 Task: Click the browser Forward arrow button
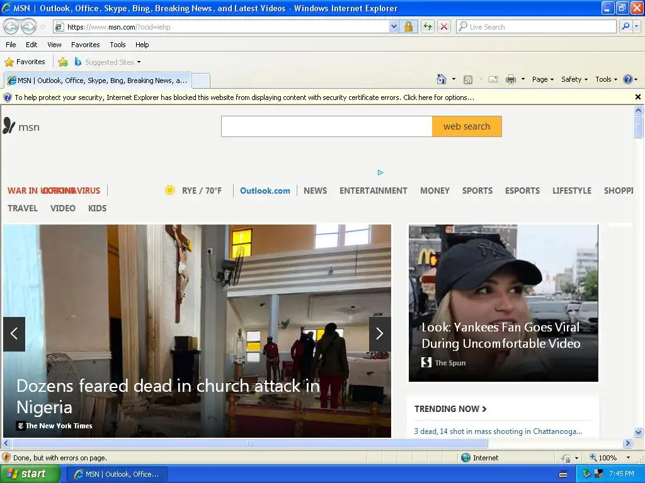tap(28, 27)
